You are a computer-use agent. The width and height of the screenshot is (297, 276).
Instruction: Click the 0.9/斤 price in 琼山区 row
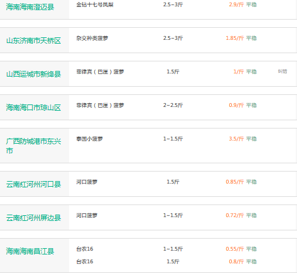[236, 105]
